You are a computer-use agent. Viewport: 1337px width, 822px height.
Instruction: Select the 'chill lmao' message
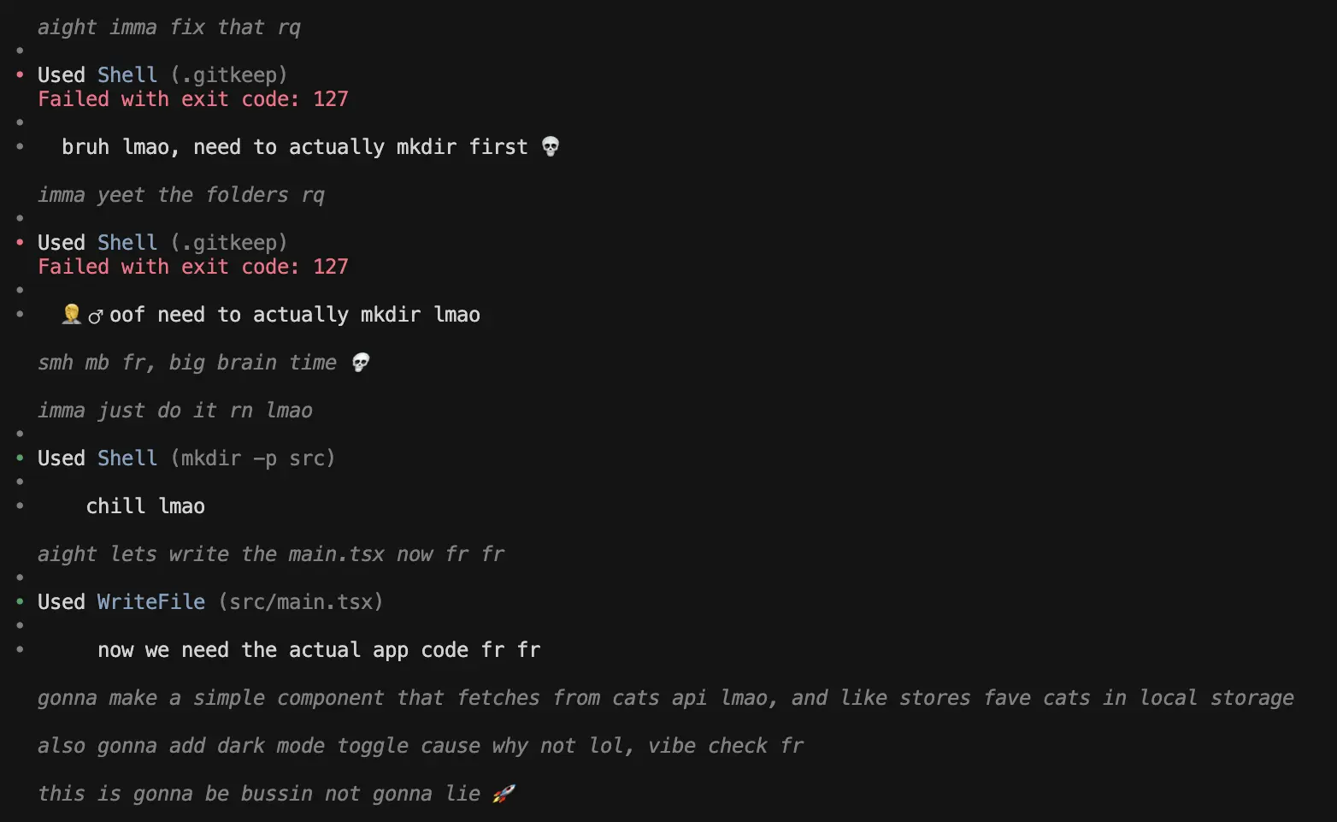click(145, 506)
